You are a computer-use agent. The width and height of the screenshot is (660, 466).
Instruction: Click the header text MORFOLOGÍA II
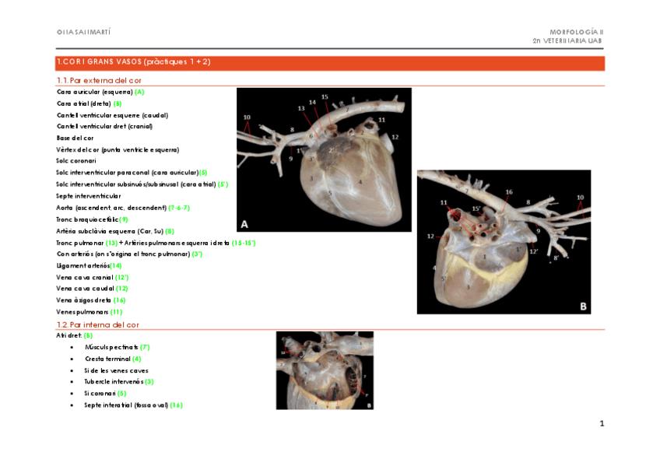[x=576, y=33]
